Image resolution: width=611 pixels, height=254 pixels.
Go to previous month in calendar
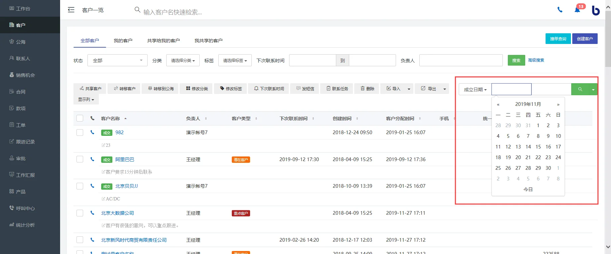click(498, 105)
